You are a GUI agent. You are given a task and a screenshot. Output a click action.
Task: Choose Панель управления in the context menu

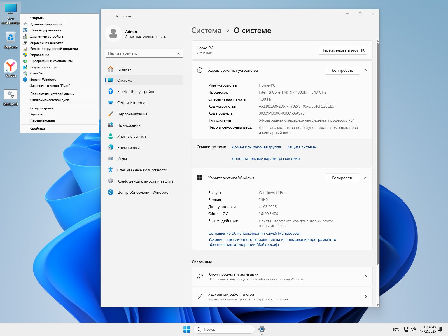pyautogui.click(x=60, y=30)
